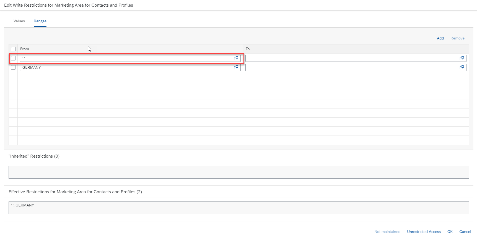Cancel the restriction editing dialog
This screenshot has width=477, height=236.
coord(465,232)
